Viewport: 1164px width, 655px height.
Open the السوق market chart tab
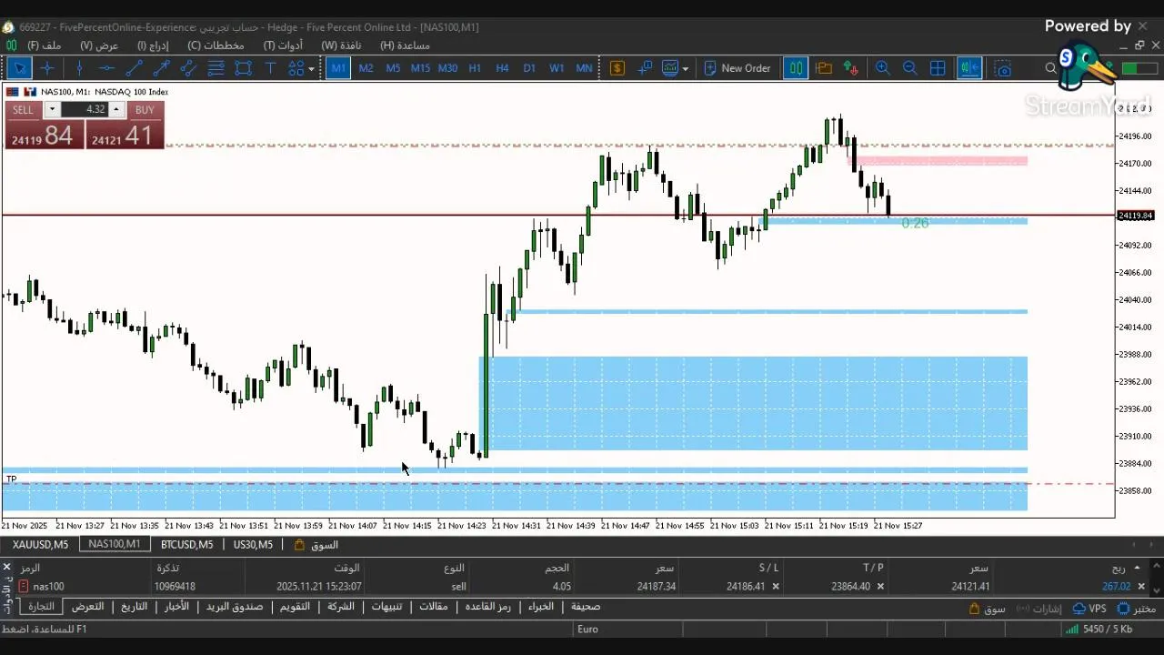[316, 544]
